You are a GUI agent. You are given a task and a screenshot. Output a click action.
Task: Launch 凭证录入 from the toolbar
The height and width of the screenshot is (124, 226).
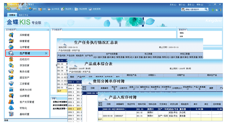(x=67, y=9)
